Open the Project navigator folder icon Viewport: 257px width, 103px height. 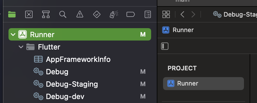pos(12,15)
